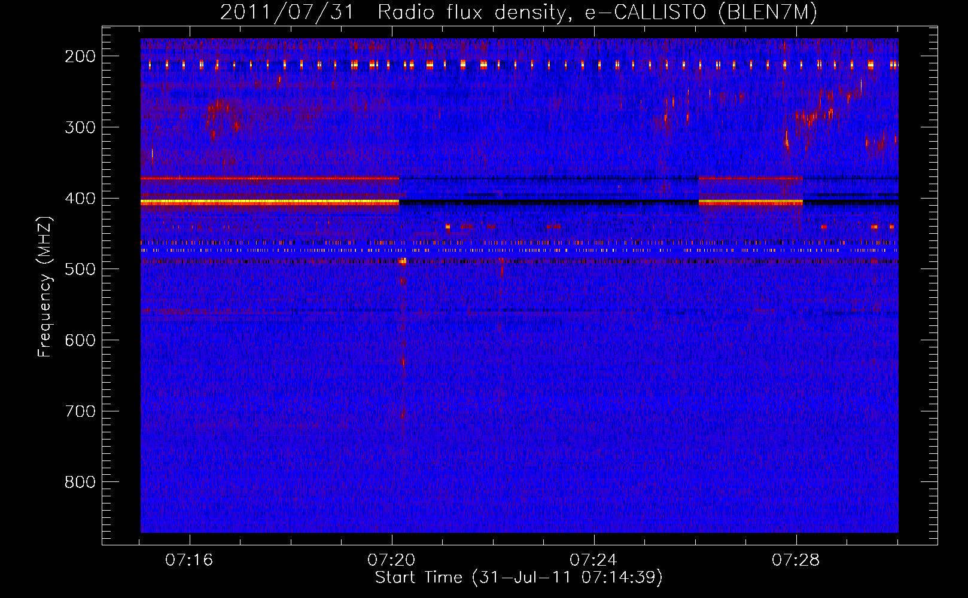
Task: Click the plot title '2011/07/31 Radio flux density, e-CALLISTO (BLEN7M)'
Action: tap(519, 12)
